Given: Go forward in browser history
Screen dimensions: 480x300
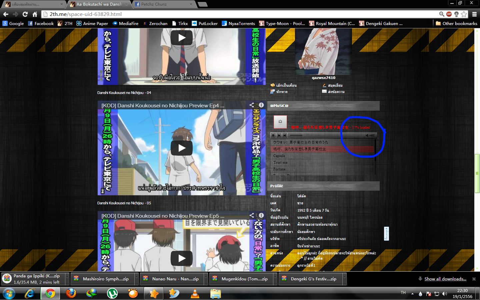Looking at the screenshot, I should [x=15, y=14].
